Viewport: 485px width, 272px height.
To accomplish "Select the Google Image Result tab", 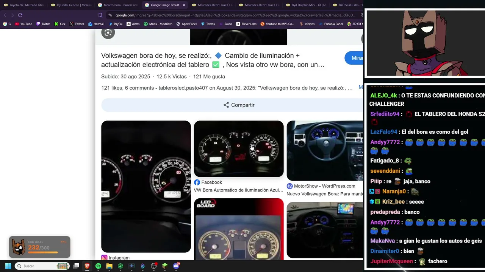I will (x=162, y=5).
